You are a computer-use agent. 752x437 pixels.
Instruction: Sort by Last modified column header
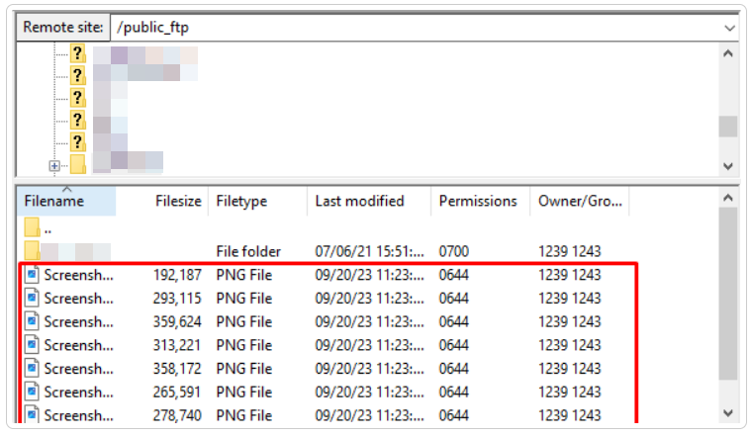coord(359,201)
